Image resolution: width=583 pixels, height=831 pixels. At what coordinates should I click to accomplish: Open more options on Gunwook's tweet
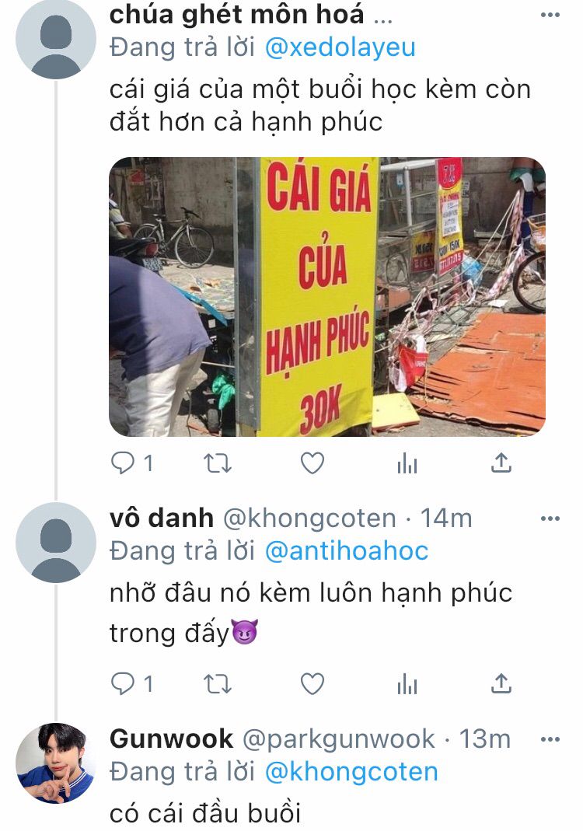[x=550, y=738]
